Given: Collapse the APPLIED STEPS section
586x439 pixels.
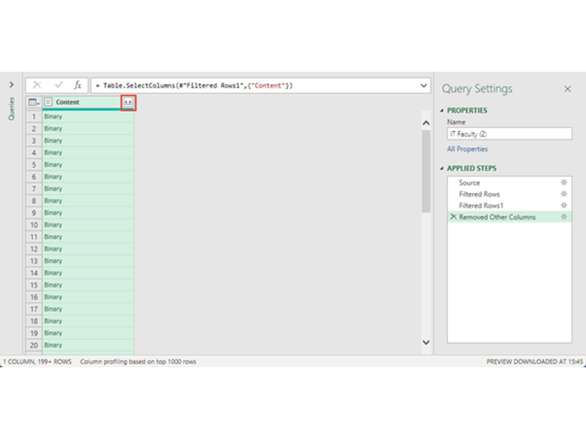Looking at the screenshot, I should coord(442,168).
